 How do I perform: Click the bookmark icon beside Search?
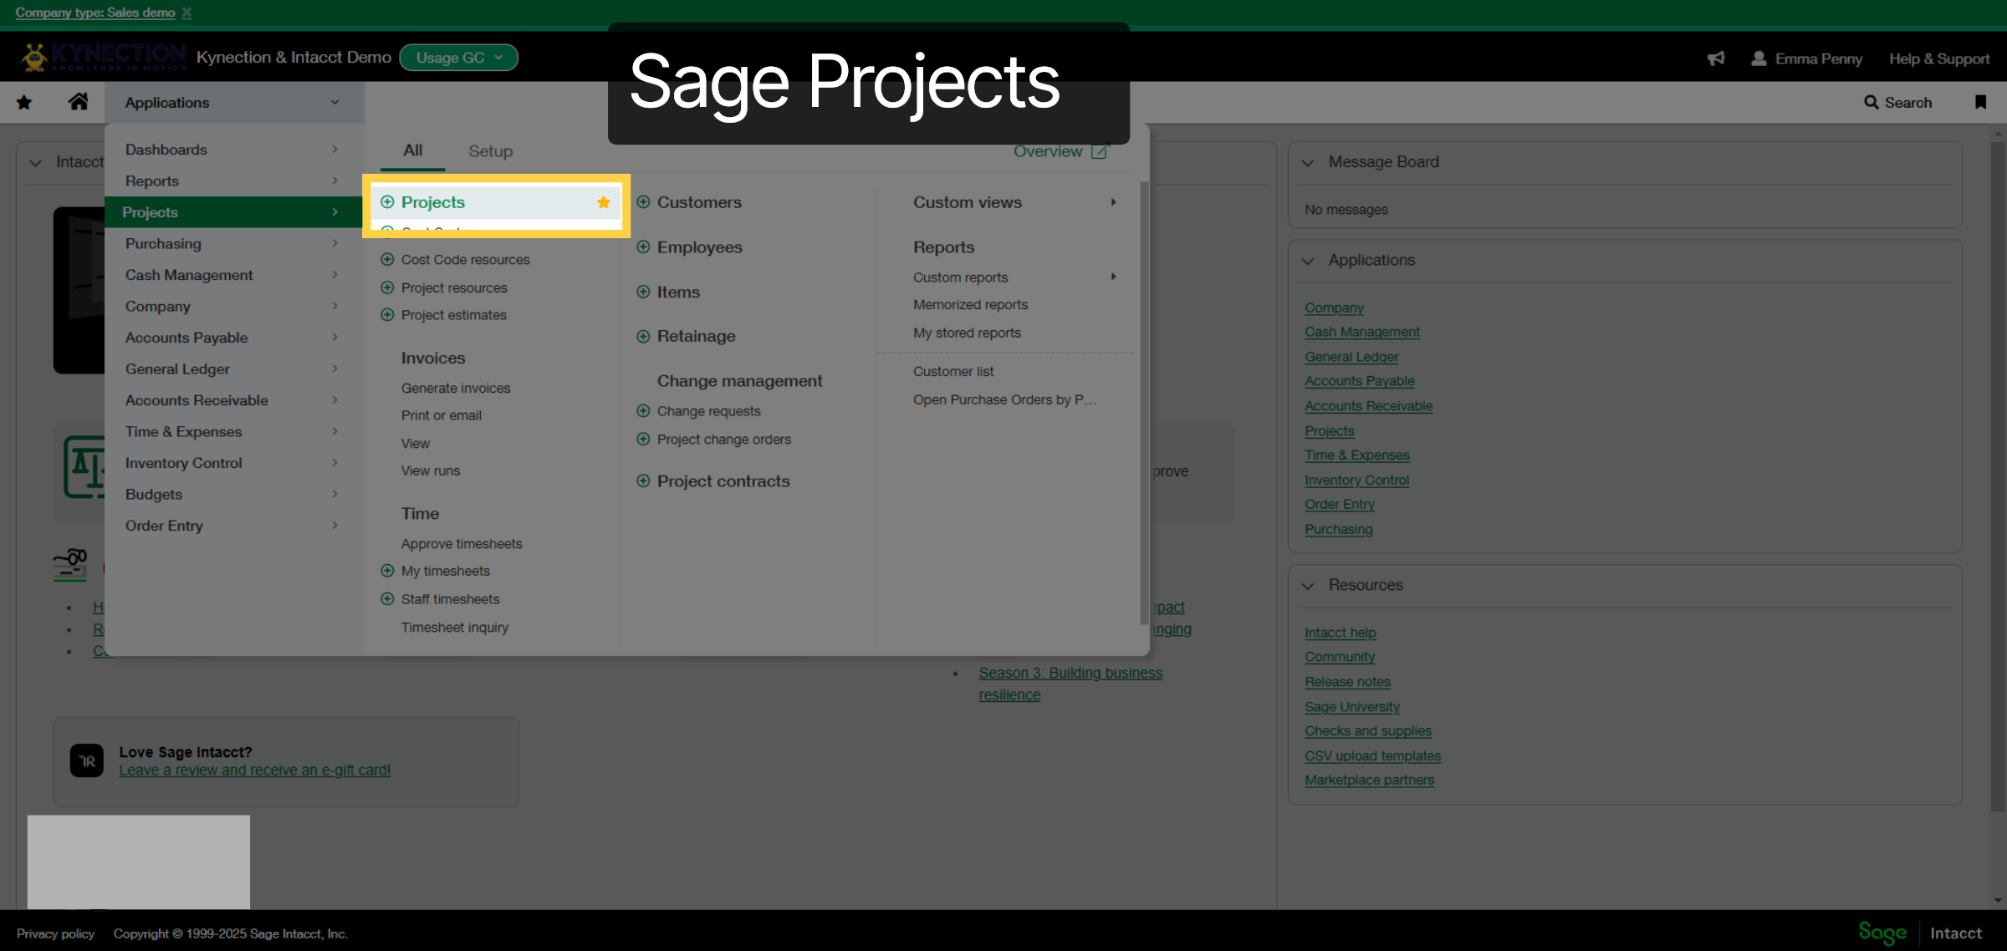pyautogui.click(x=1980, y=102)
